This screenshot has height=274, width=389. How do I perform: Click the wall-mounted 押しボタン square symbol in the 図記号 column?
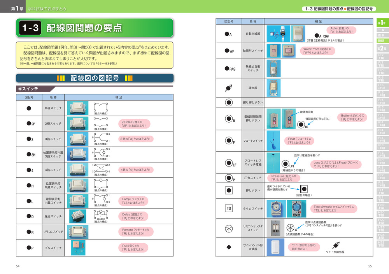(x=229, y=191)
